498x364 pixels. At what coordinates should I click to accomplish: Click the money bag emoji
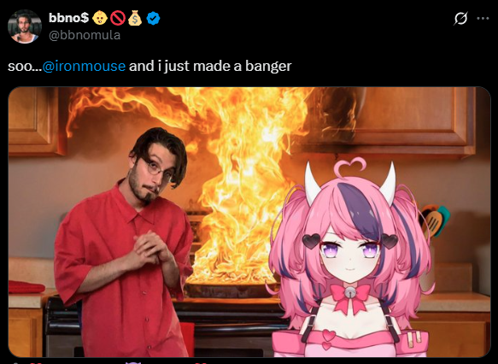click(x=135, y=18)
